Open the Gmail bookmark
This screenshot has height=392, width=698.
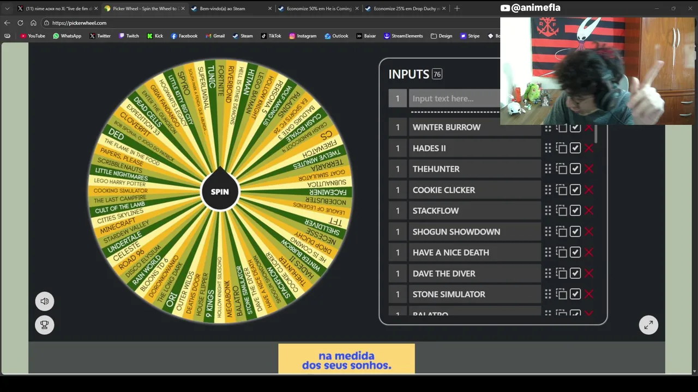click(x=215, y=36)
